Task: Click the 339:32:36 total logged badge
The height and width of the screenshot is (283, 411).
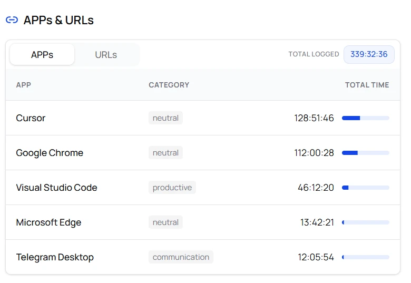Action: (369, 54)
